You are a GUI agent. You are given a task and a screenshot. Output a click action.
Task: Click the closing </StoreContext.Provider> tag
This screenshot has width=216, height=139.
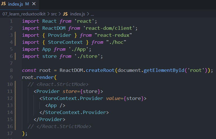coord(74,113)
